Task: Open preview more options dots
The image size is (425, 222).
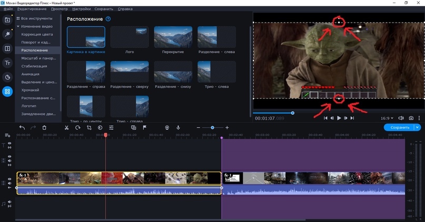Action: (x=419, y=118)
